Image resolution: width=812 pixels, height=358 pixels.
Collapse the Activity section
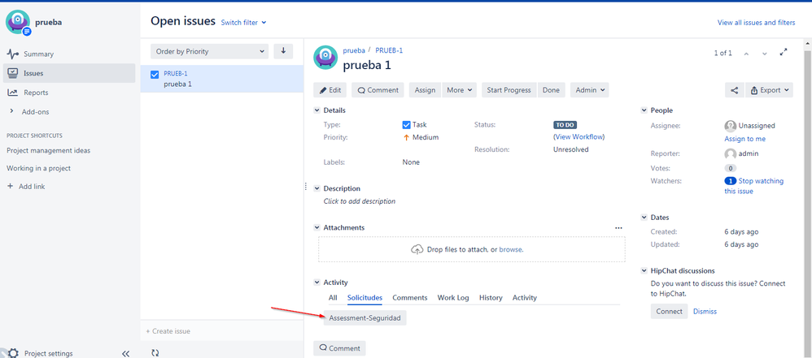point(317,283)
